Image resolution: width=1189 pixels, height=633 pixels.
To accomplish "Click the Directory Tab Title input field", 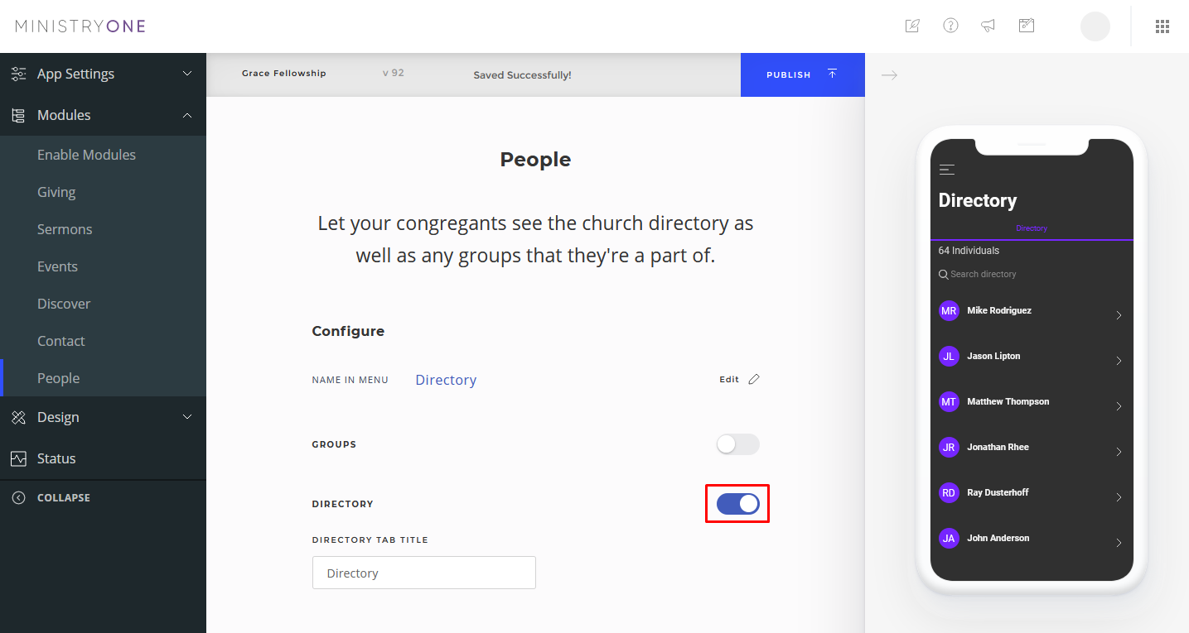I will coord(424,573).
